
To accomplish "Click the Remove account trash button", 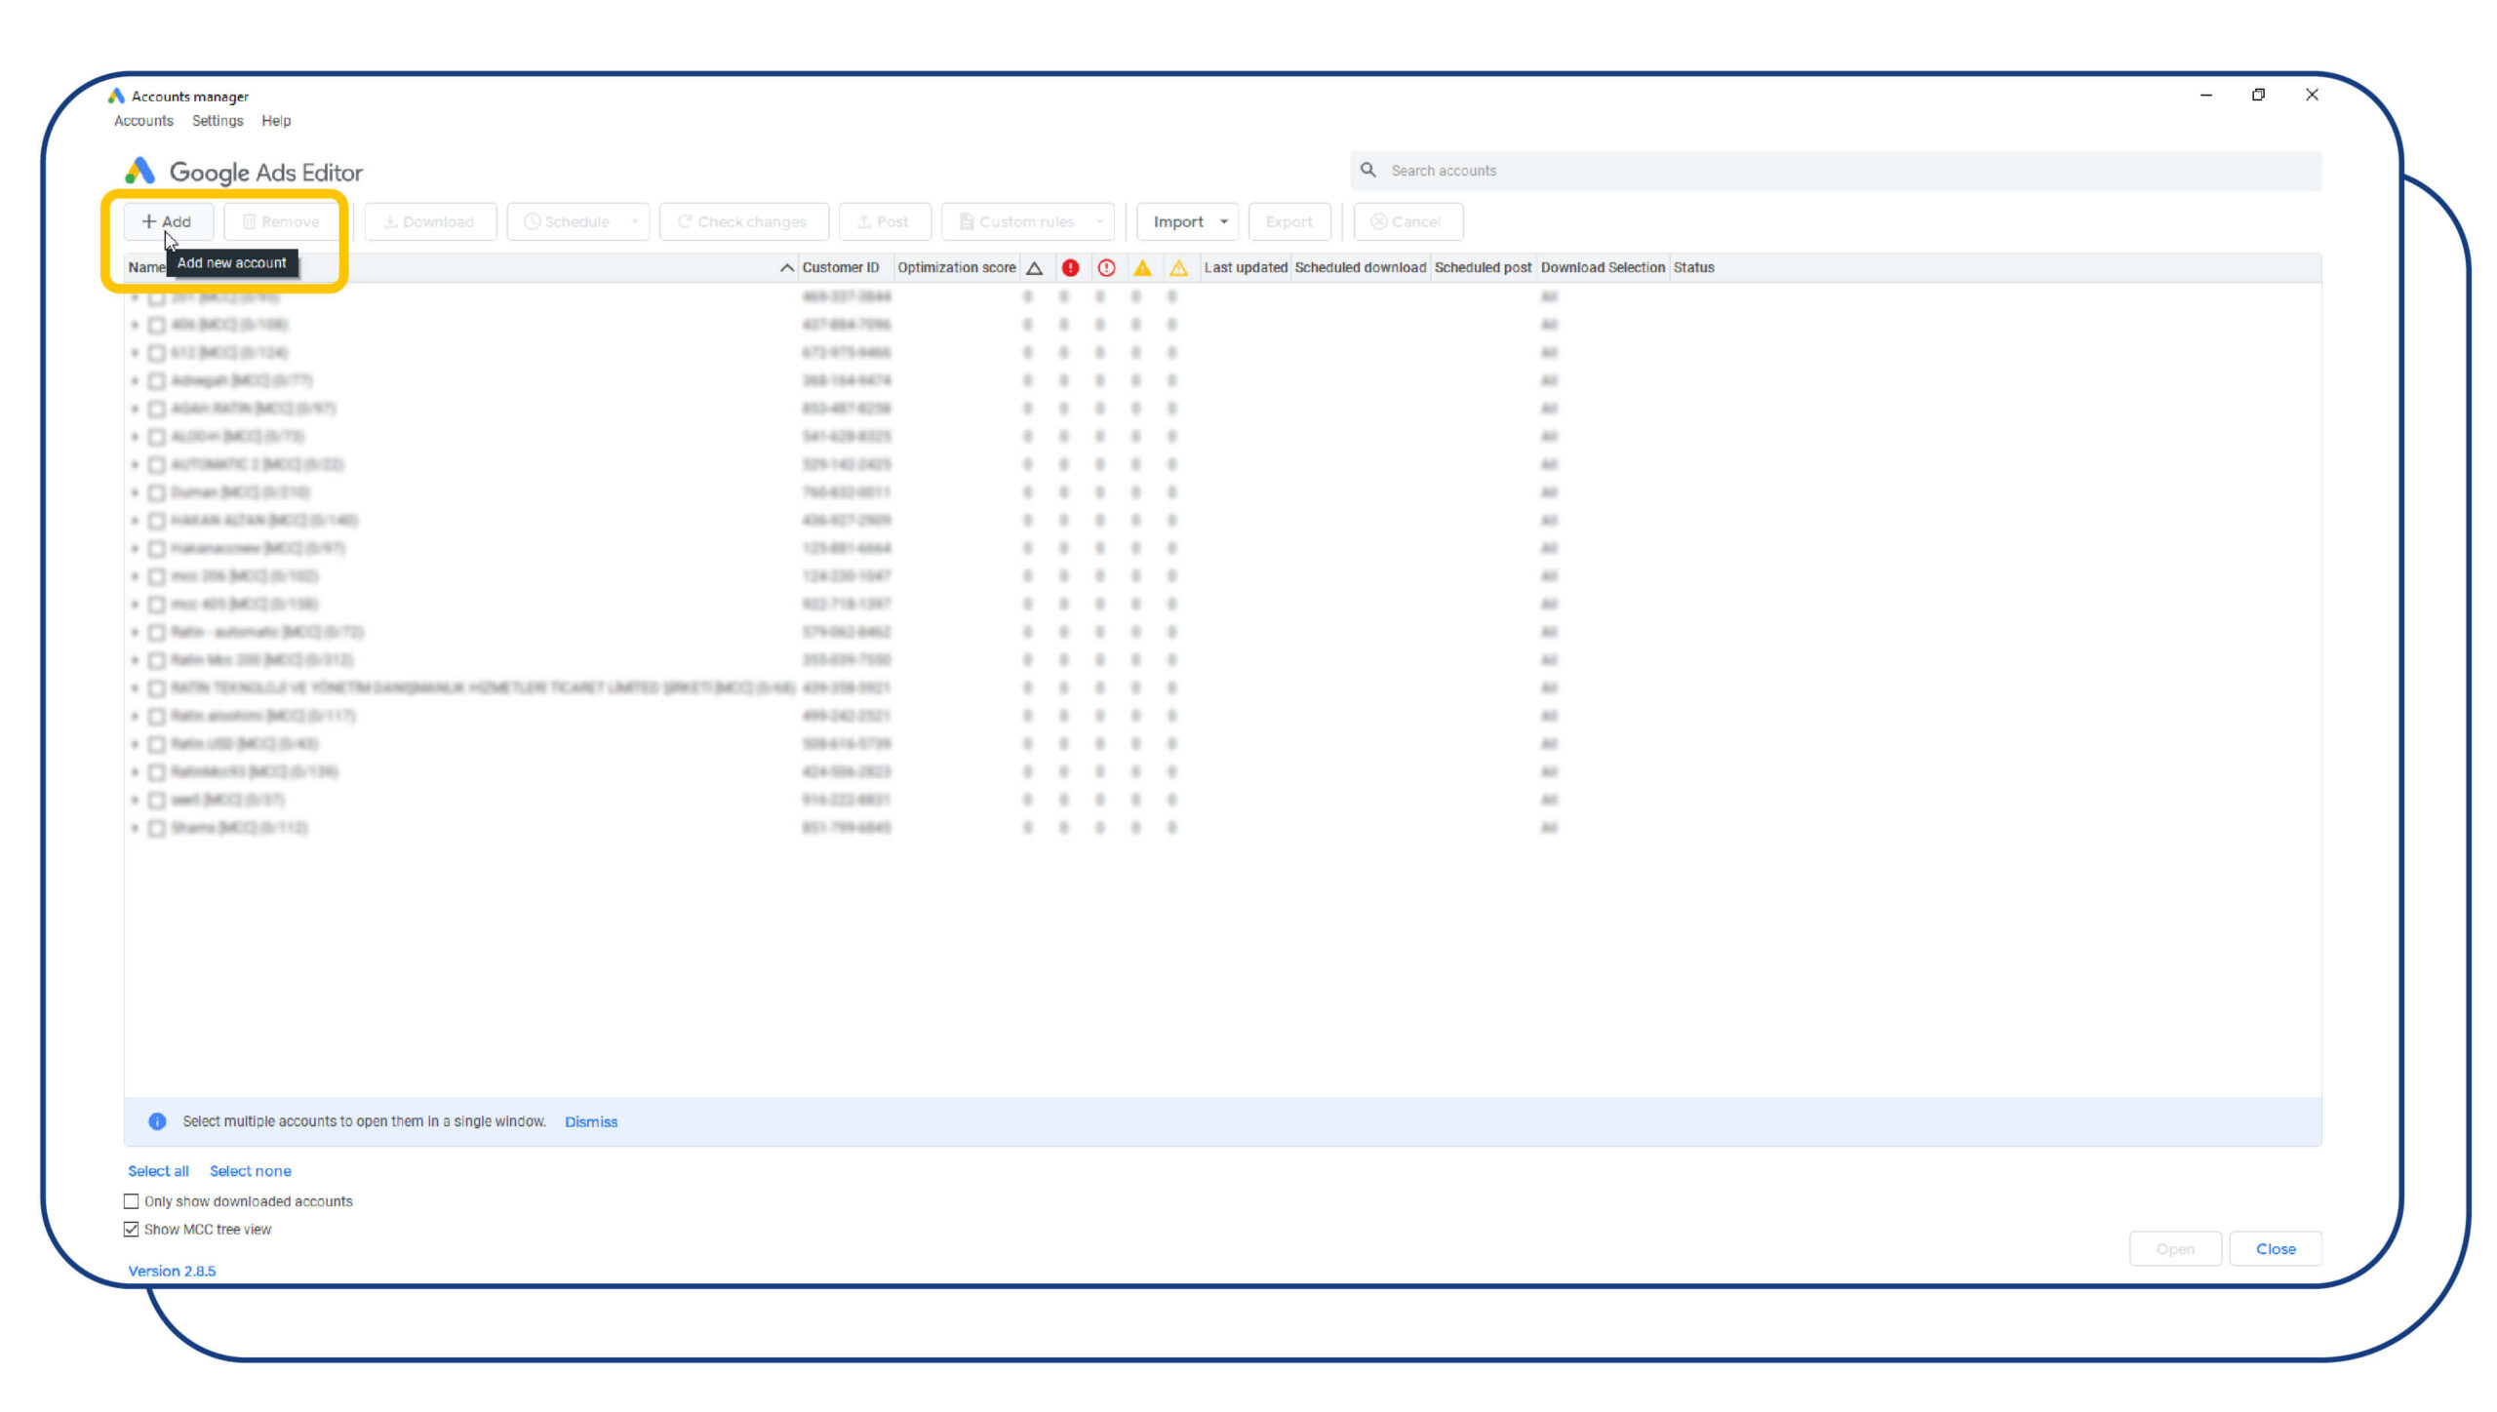I will [x=281, y=221].
